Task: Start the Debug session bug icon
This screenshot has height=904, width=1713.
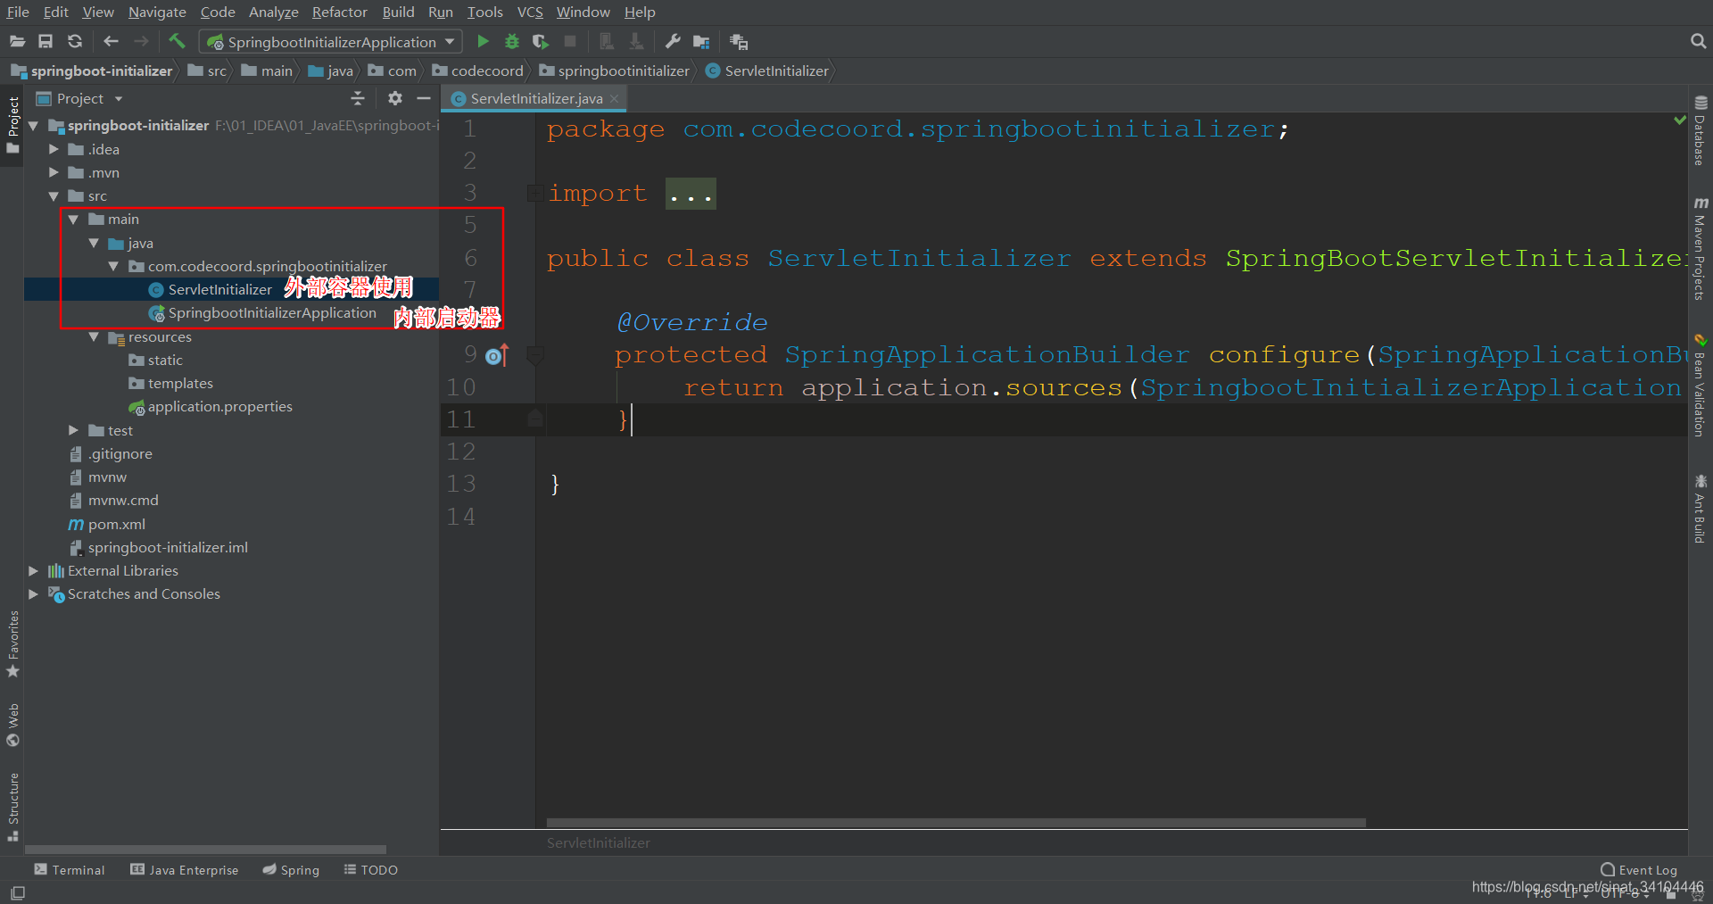Action: click(x=510, y=41)
